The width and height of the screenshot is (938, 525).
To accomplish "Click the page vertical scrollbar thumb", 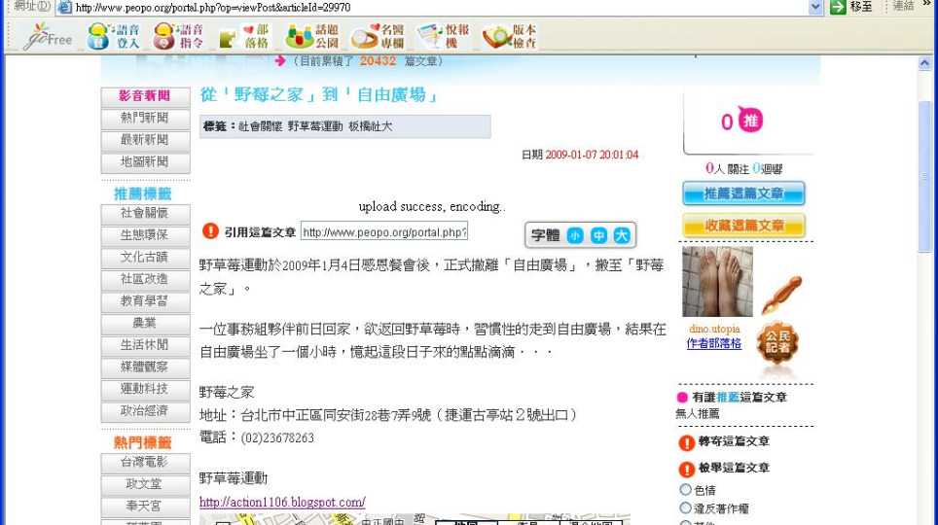I will click(x=924, y=175).
